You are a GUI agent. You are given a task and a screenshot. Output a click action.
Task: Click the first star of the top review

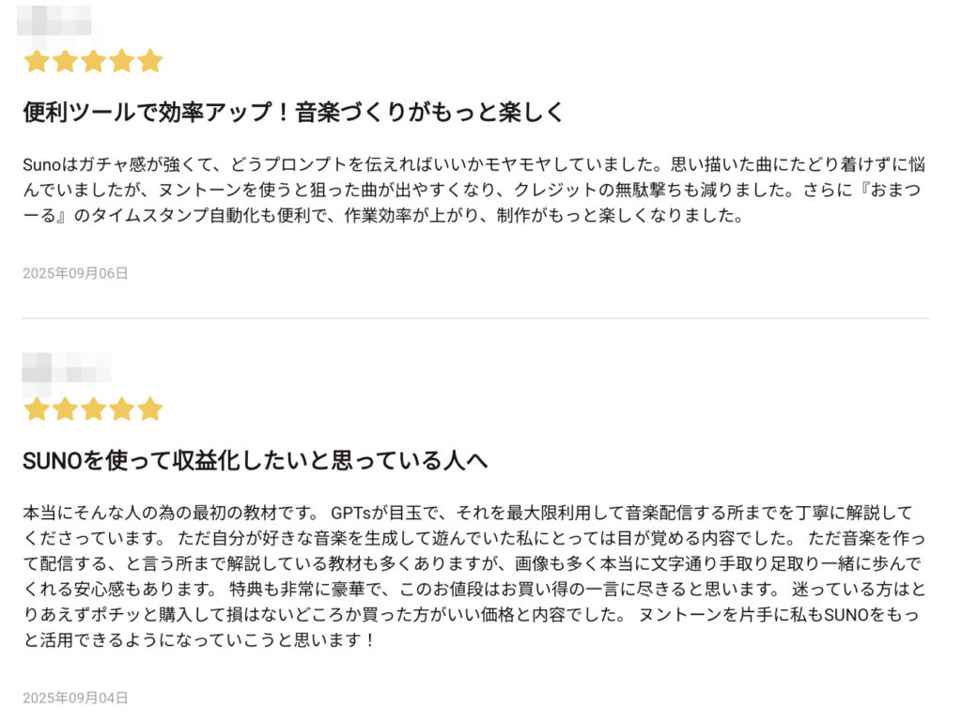tap(37, 61)
